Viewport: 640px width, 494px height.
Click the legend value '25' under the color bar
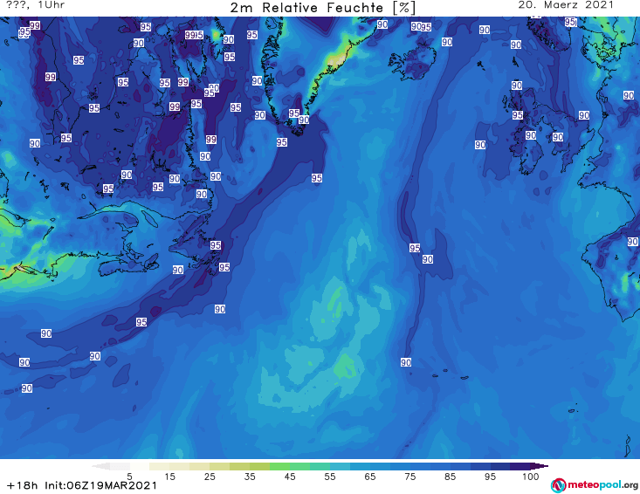210,477
